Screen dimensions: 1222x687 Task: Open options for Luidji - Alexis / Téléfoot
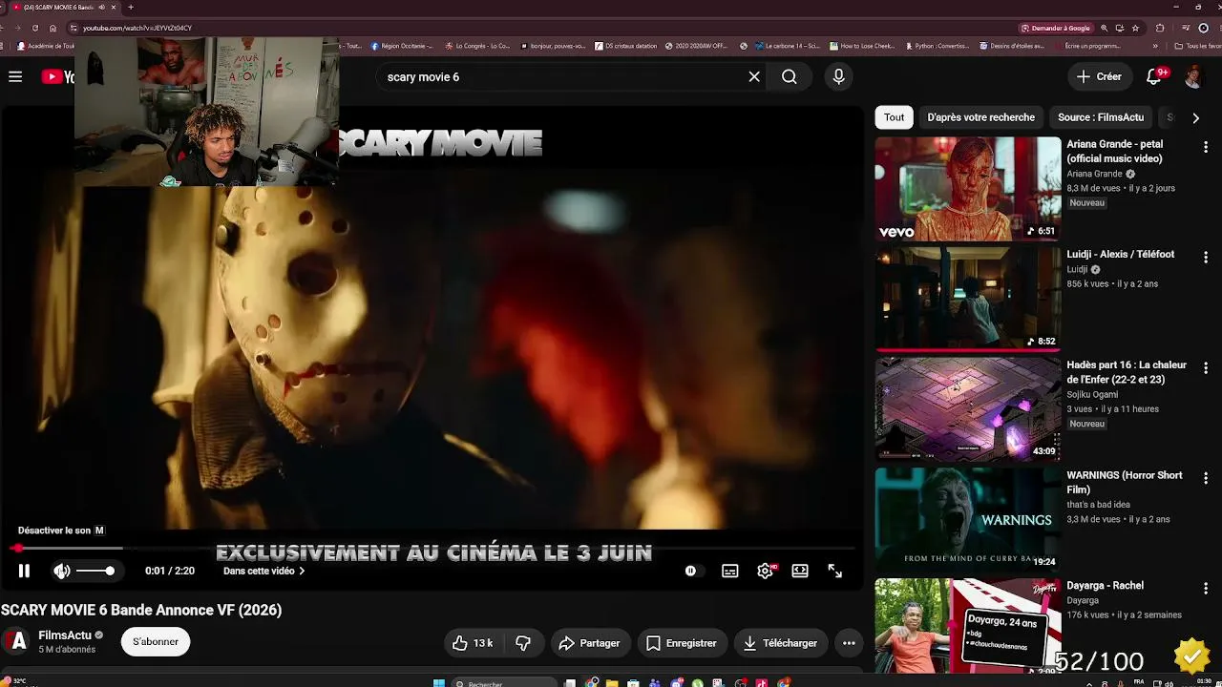[1206, 258]
